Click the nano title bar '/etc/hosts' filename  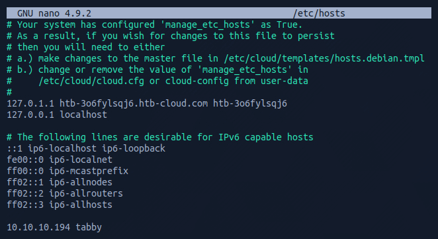click(x=319, y=13)
